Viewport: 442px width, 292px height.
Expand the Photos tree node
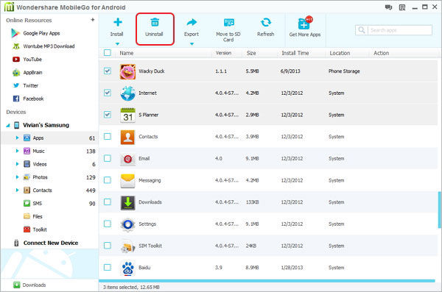(17, 177)
